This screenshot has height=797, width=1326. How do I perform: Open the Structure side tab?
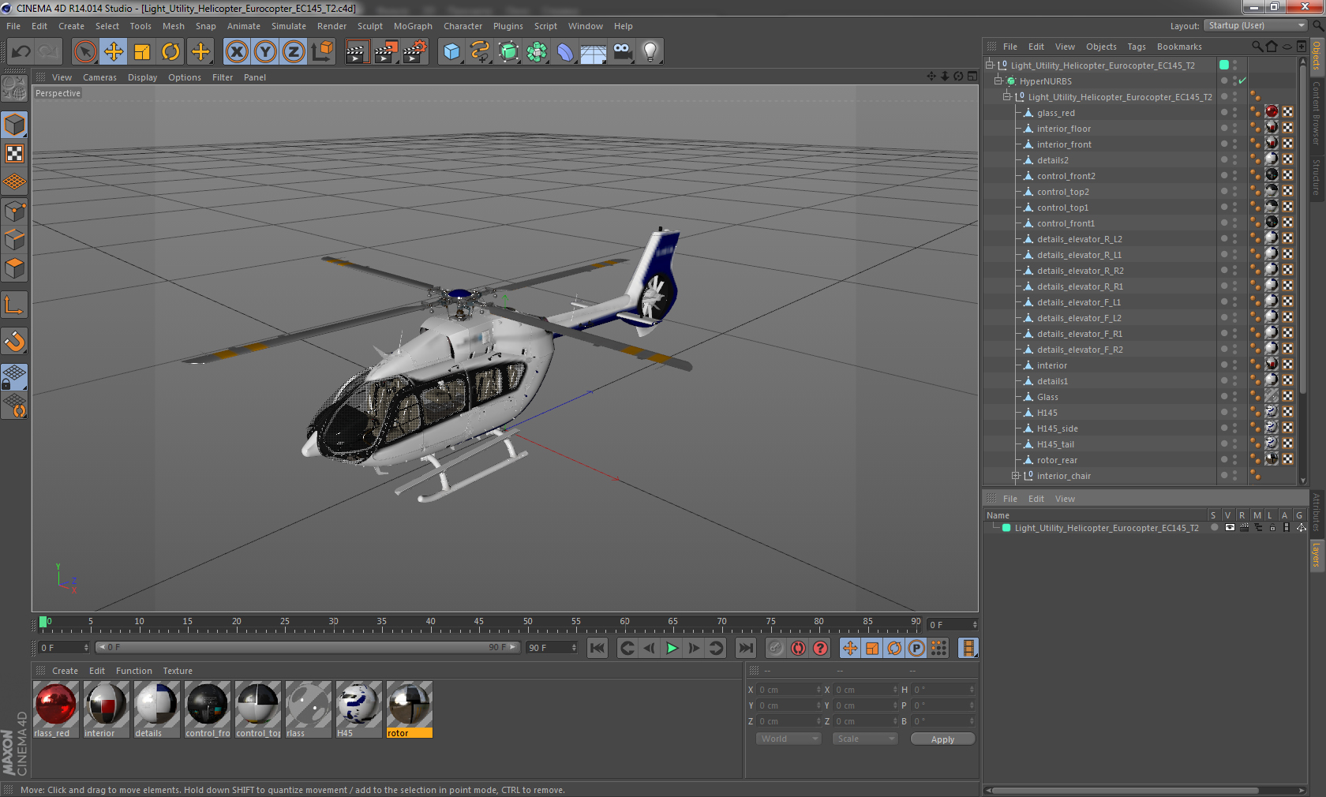(x=1317, y=177)
